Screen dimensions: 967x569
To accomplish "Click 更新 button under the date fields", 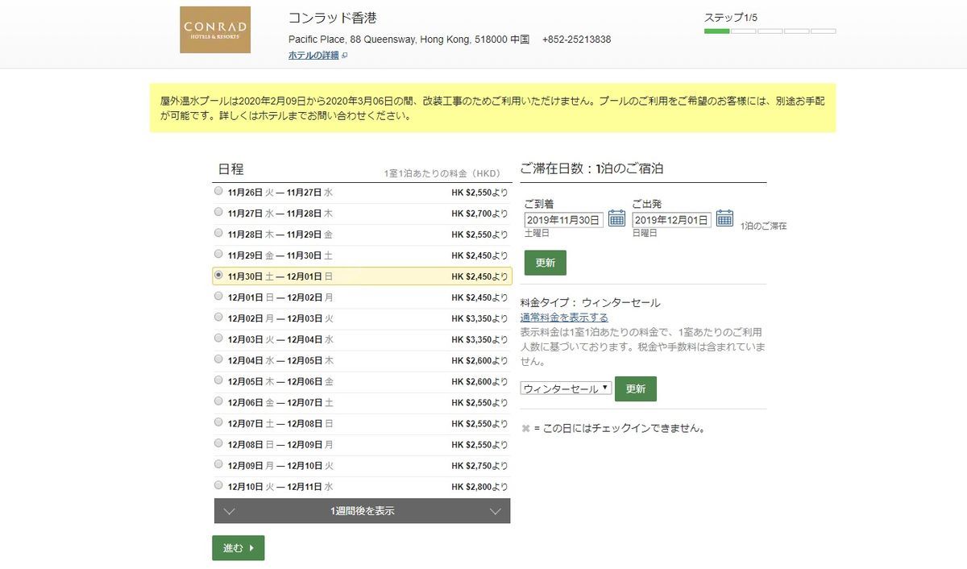I will coord(546,263).
